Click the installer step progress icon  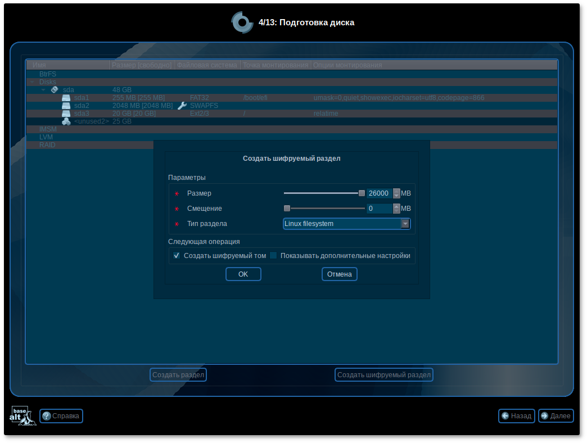tap(242, 22)
